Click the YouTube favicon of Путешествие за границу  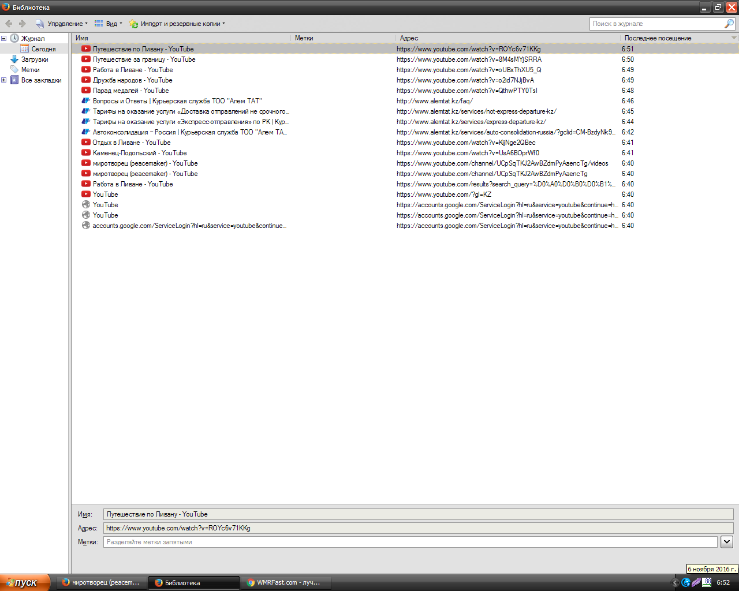(x=86, y=59)
